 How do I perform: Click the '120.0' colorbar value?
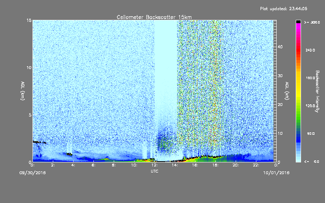click(x=310, y=106)
